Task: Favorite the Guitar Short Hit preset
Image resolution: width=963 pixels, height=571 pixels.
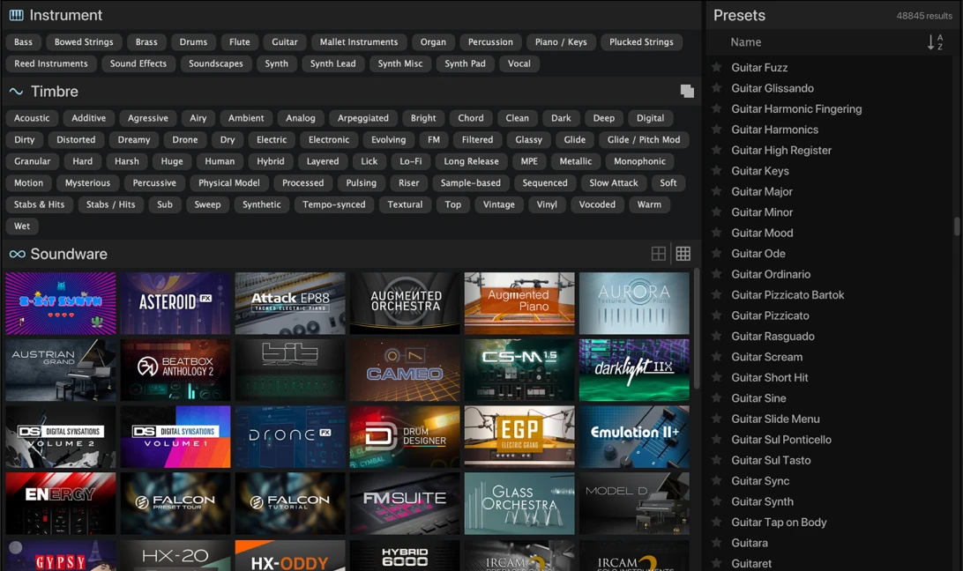Action: tap(716, 378)
